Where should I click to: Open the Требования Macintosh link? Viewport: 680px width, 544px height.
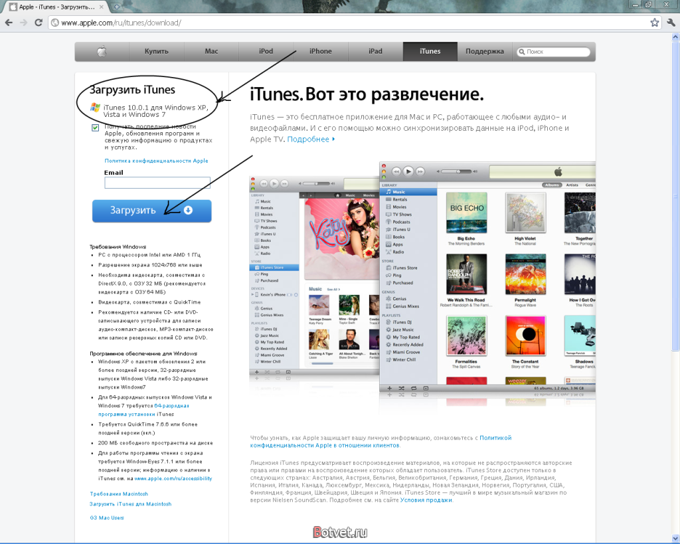pyautogui.click(x=119, y=494)
